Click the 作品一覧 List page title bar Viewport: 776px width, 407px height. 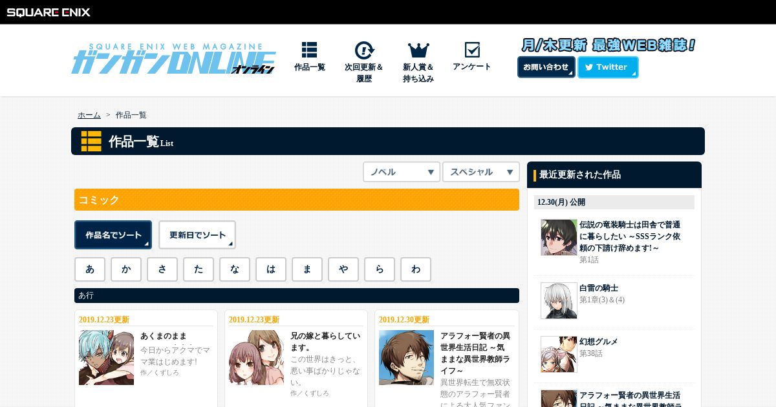(x=388, y=141)
